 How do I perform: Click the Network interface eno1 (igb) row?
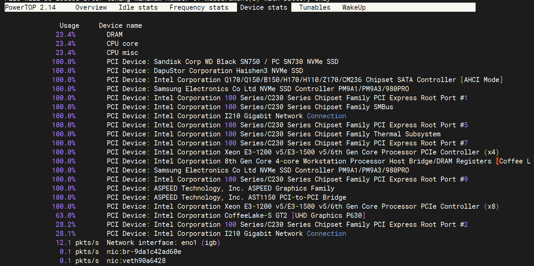(x=163, y=243)
